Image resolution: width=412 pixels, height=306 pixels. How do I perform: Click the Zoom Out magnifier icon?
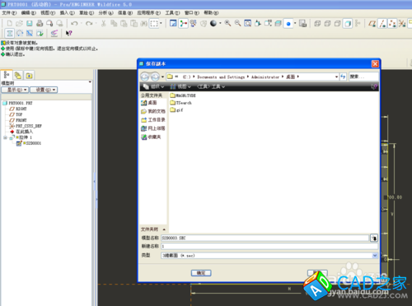click(238, 24)
